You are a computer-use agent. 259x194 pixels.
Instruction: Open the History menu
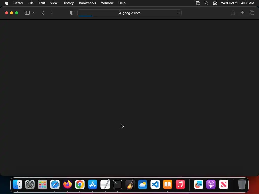click(68, 3)
